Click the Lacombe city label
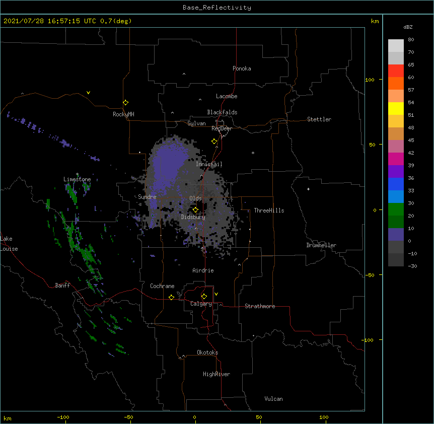This screenshot has width=434, height=424. [227, 96]
